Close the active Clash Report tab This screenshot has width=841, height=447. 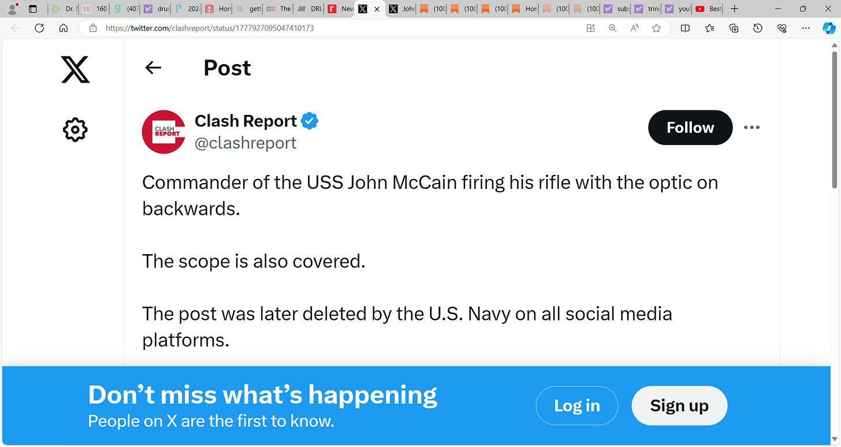[377, 9]
